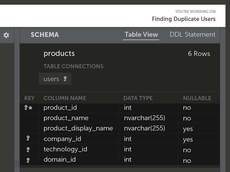This screenshot has height=172, width=230.
Task: Click the key icon in users connection
Action: coord(65,79)
